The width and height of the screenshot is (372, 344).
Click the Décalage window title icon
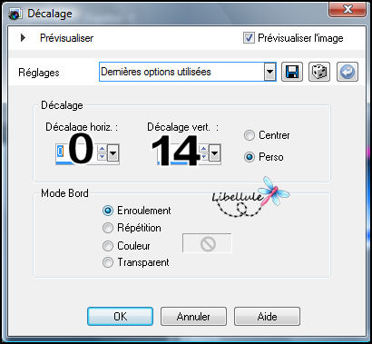coord(15,15)
